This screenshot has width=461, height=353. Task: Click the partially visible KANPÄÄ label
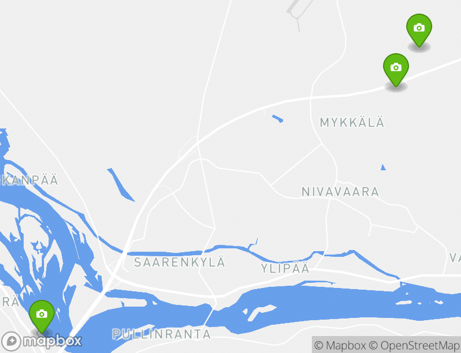coord(29,180)
